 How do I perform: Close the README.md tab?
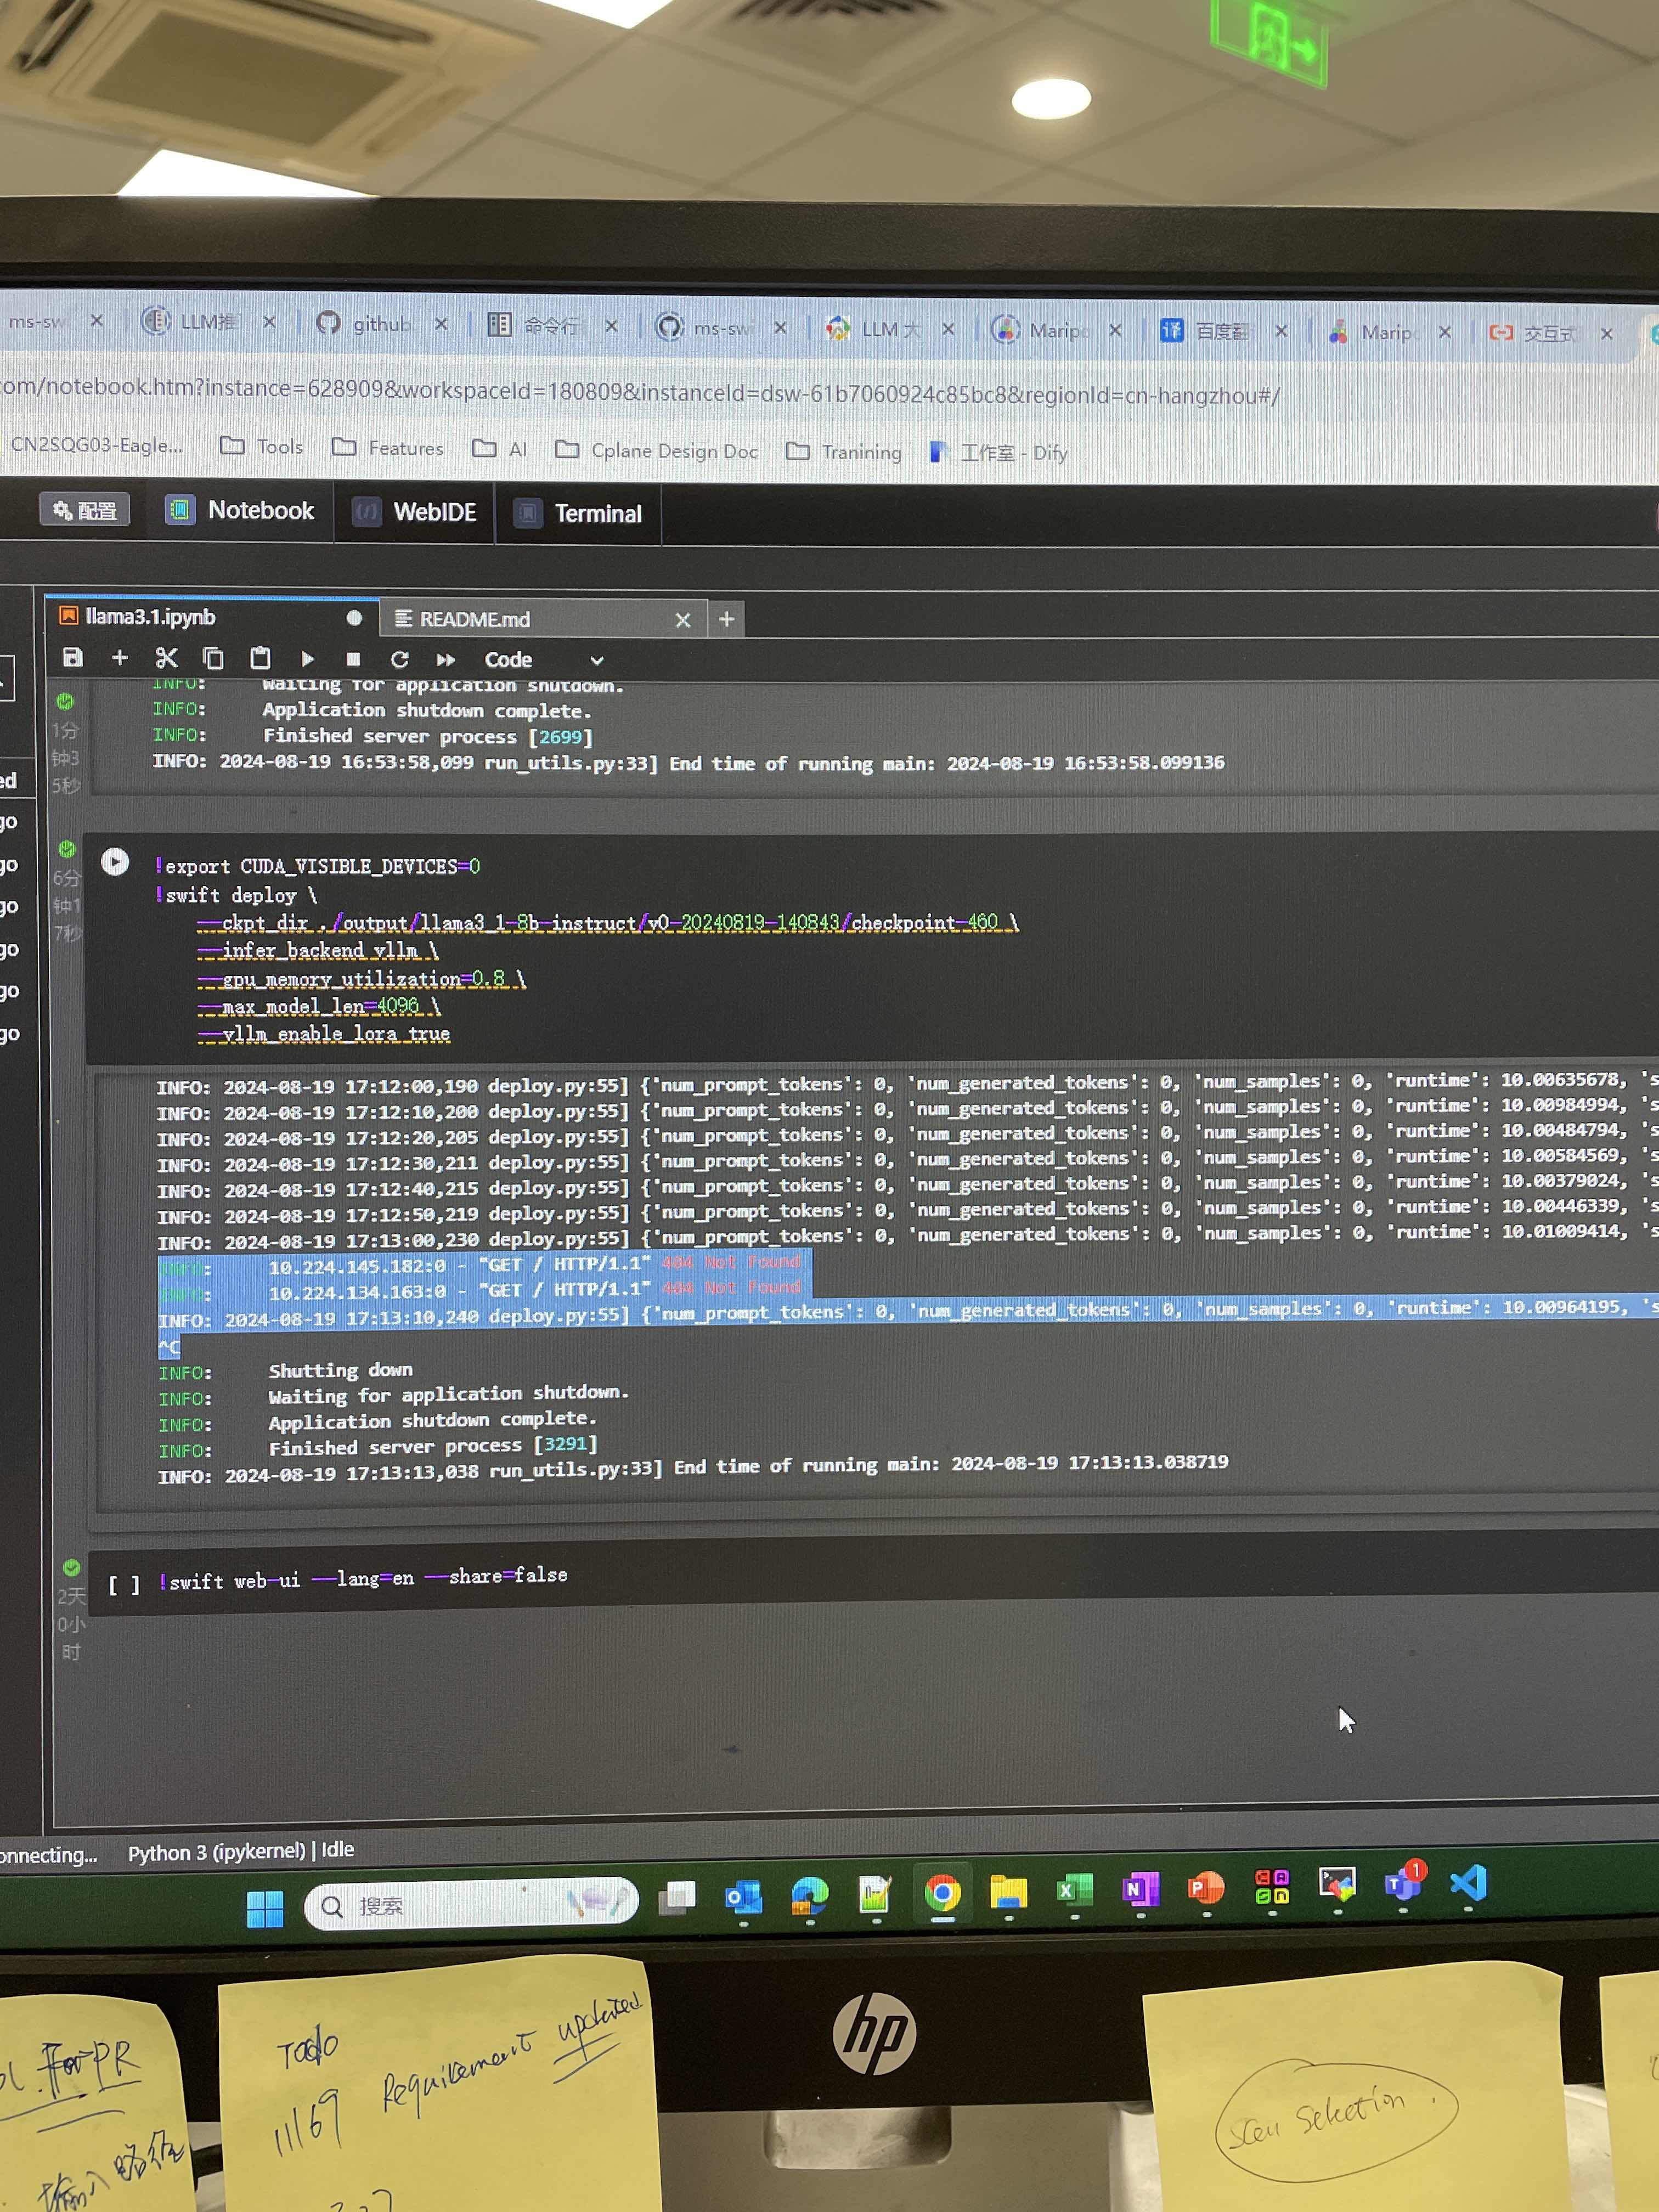(683, 620)
